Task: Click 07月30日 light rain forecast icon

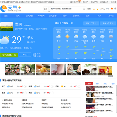Action: (94, 36)
